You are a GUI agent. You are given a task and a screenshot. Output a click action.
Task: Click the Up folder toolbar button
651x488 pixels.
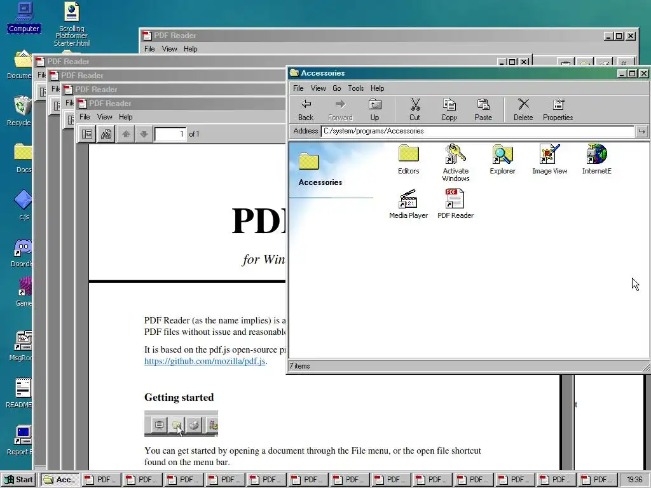click(374, 109)
